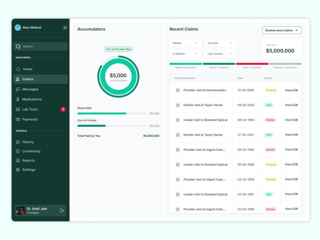Screen dimensions: 320x240
Task: Click building icon for 05-04-1999 claim
Action: (178, 165)
